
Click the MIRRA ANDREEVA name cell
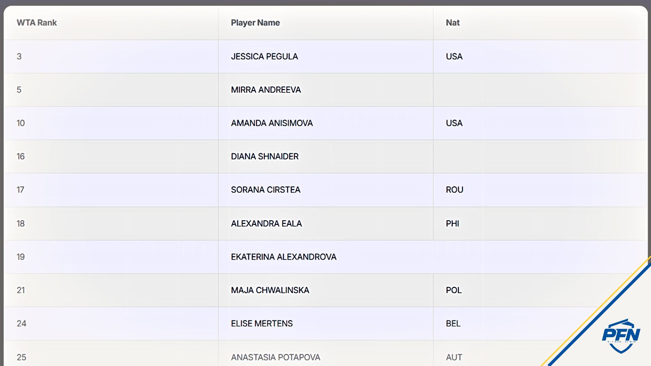(x=266, y=90)
